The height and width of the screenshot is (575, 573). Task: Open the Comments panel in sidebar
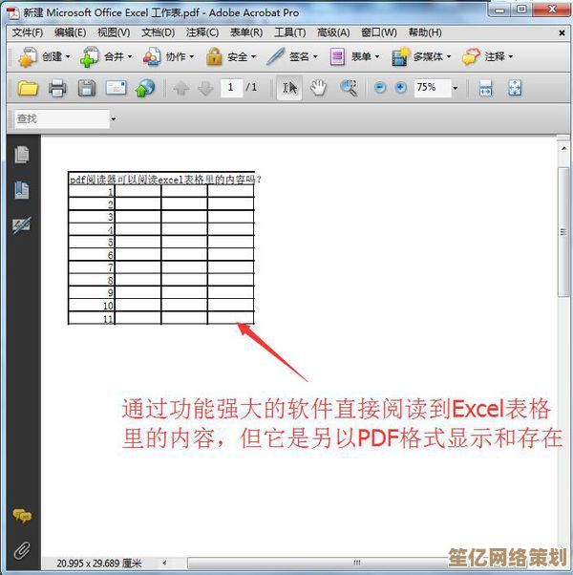22,516
